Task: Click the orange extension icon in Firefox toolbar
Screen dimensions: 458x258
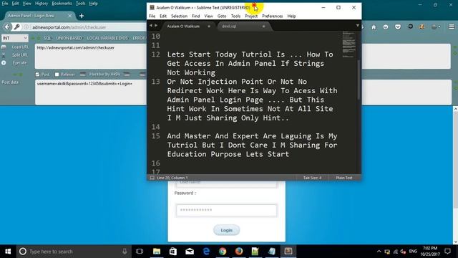Action: click(422, 27)
